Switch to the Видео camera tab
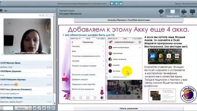This screenshot has height=111, width=197. [x=184, y=13]
